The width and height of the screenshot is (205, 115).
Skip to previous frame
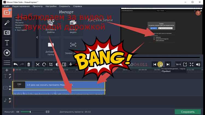[155, 64]
